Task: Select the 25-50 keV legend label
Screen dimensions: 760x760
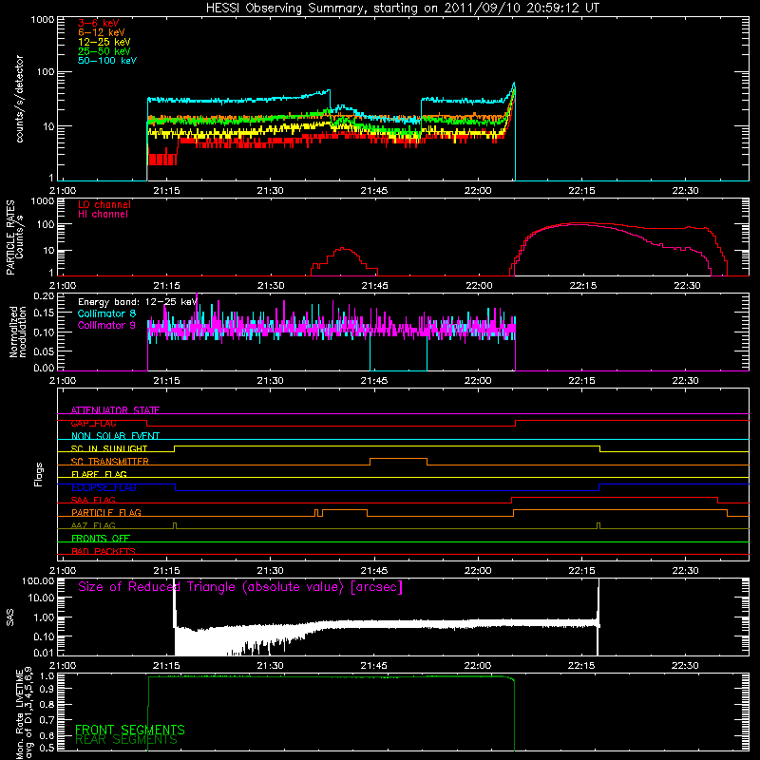Action: click(x=104, y=51)
